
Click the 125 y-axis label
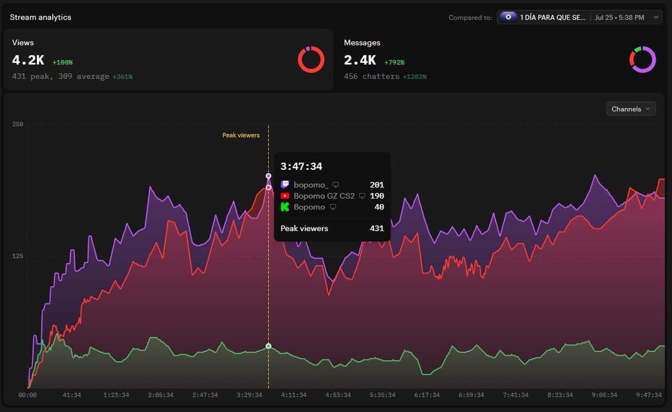(17, 256)
